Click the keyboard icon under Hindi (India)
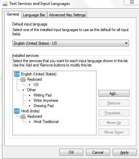The image size is (139, 159). point(23,116)
